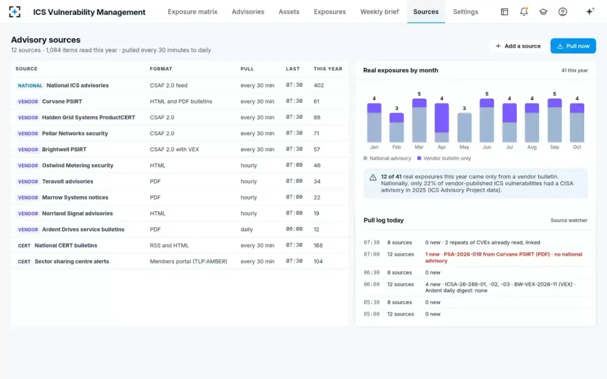This screenshot has height=379, width=607.
Task: Open the Settings tab
Action: pos(465,12)
